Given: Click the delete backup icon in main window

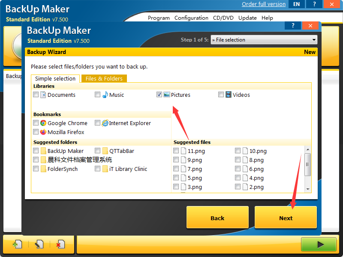Looking at the screenshot, I should pyautogui.click(x=60, y=244).
